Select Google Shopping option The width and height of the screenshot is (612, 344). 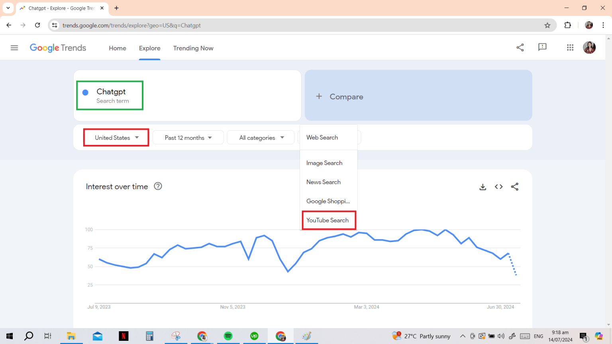(328, 201)
